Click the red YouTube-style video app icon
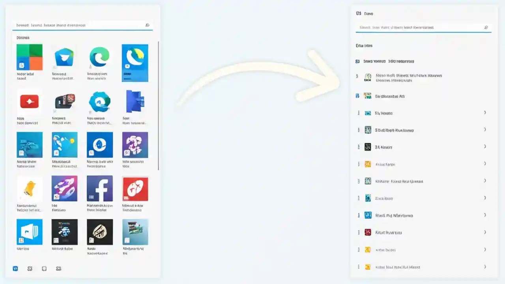This screenshot has width=505, height=284. (29, 101)
